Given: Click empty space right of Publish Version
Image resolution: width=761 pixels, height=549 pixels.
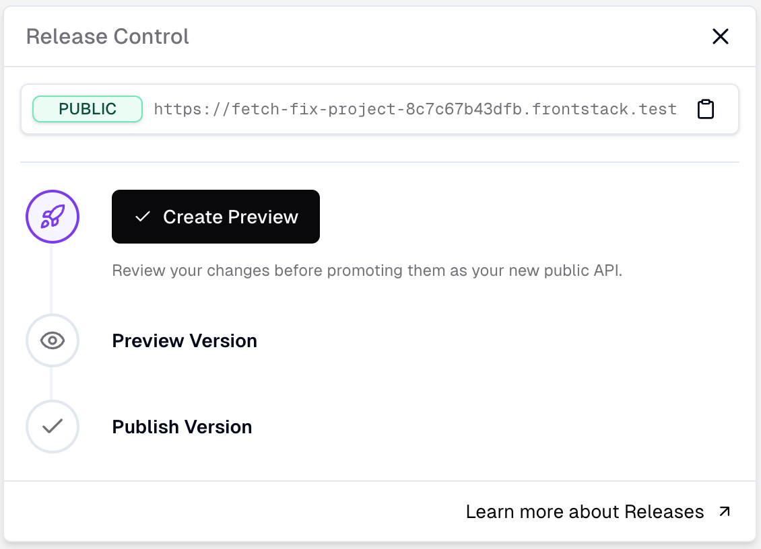Looking at the screenshot, I should click(471, 427).
